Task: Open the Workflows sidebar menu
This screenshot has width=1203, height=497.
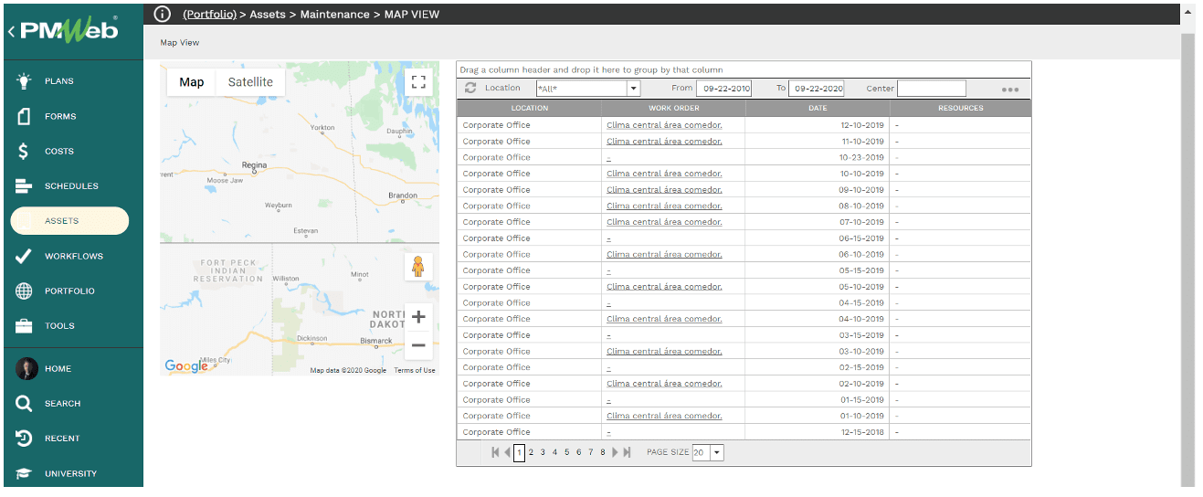Action: click(73, 257)
